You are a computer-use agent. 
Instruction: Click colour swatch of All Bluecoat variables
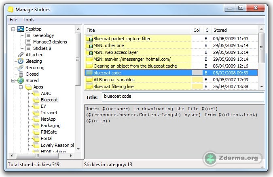(x=197, y=80)
